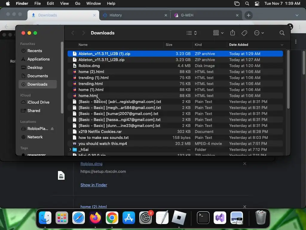Close the History browser tab
Screen dimensions: 306x230
coord(166,15)
